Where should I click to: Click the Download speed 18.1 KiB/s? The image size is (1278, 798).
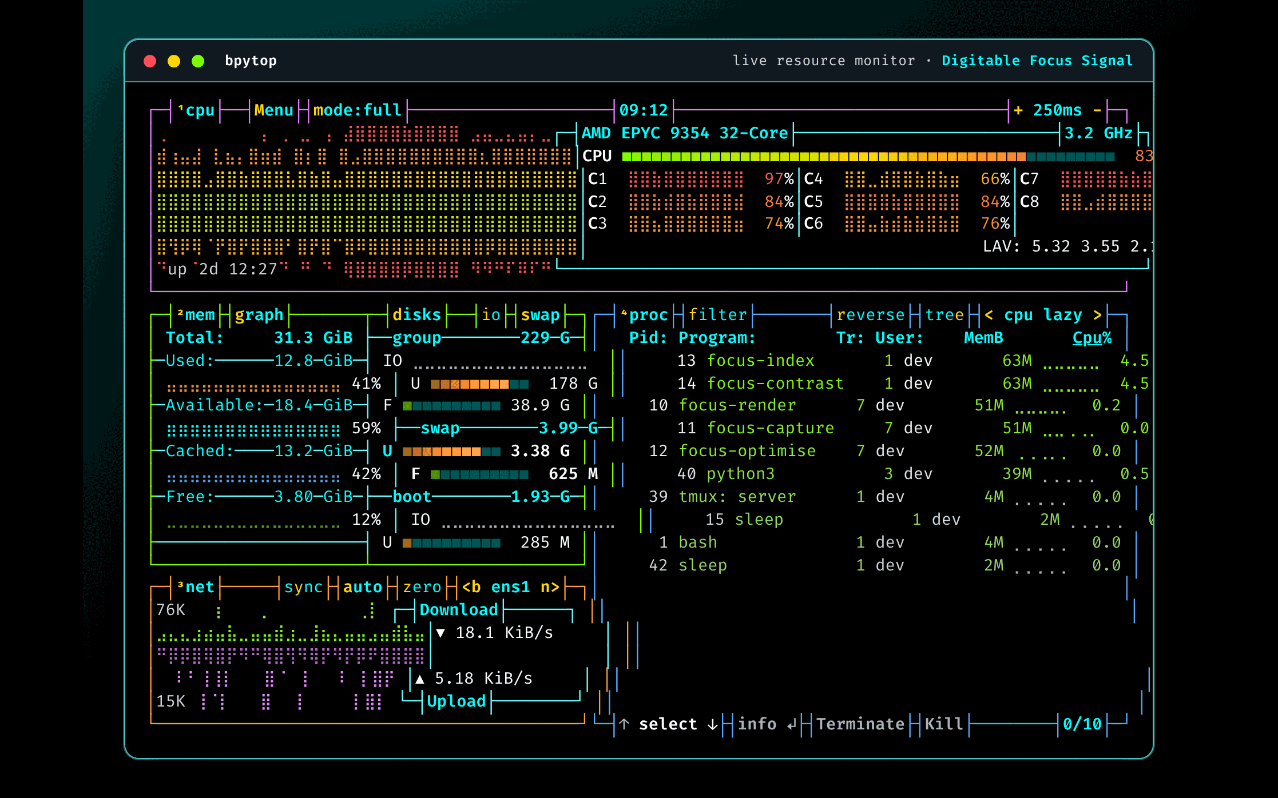point(504,632)
